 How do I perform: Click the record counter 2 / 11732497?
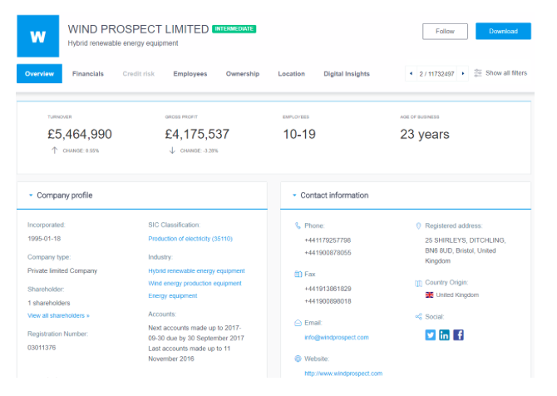click(437, 74)
